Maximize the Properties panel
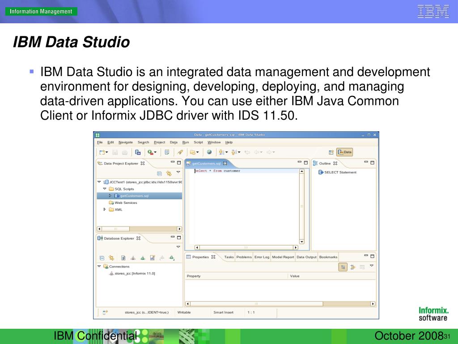This screenshot has height=344, width=458. (x=373, y=256)
